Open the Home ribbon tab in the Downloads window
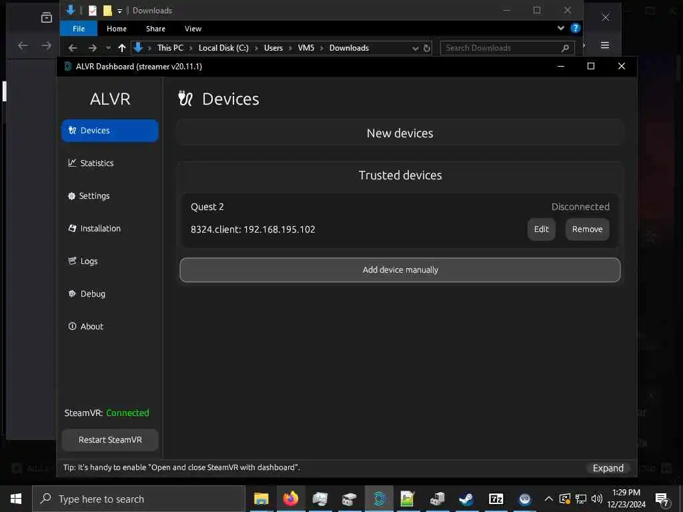Viewport: 683px width, 512px height. pos(117,29)
